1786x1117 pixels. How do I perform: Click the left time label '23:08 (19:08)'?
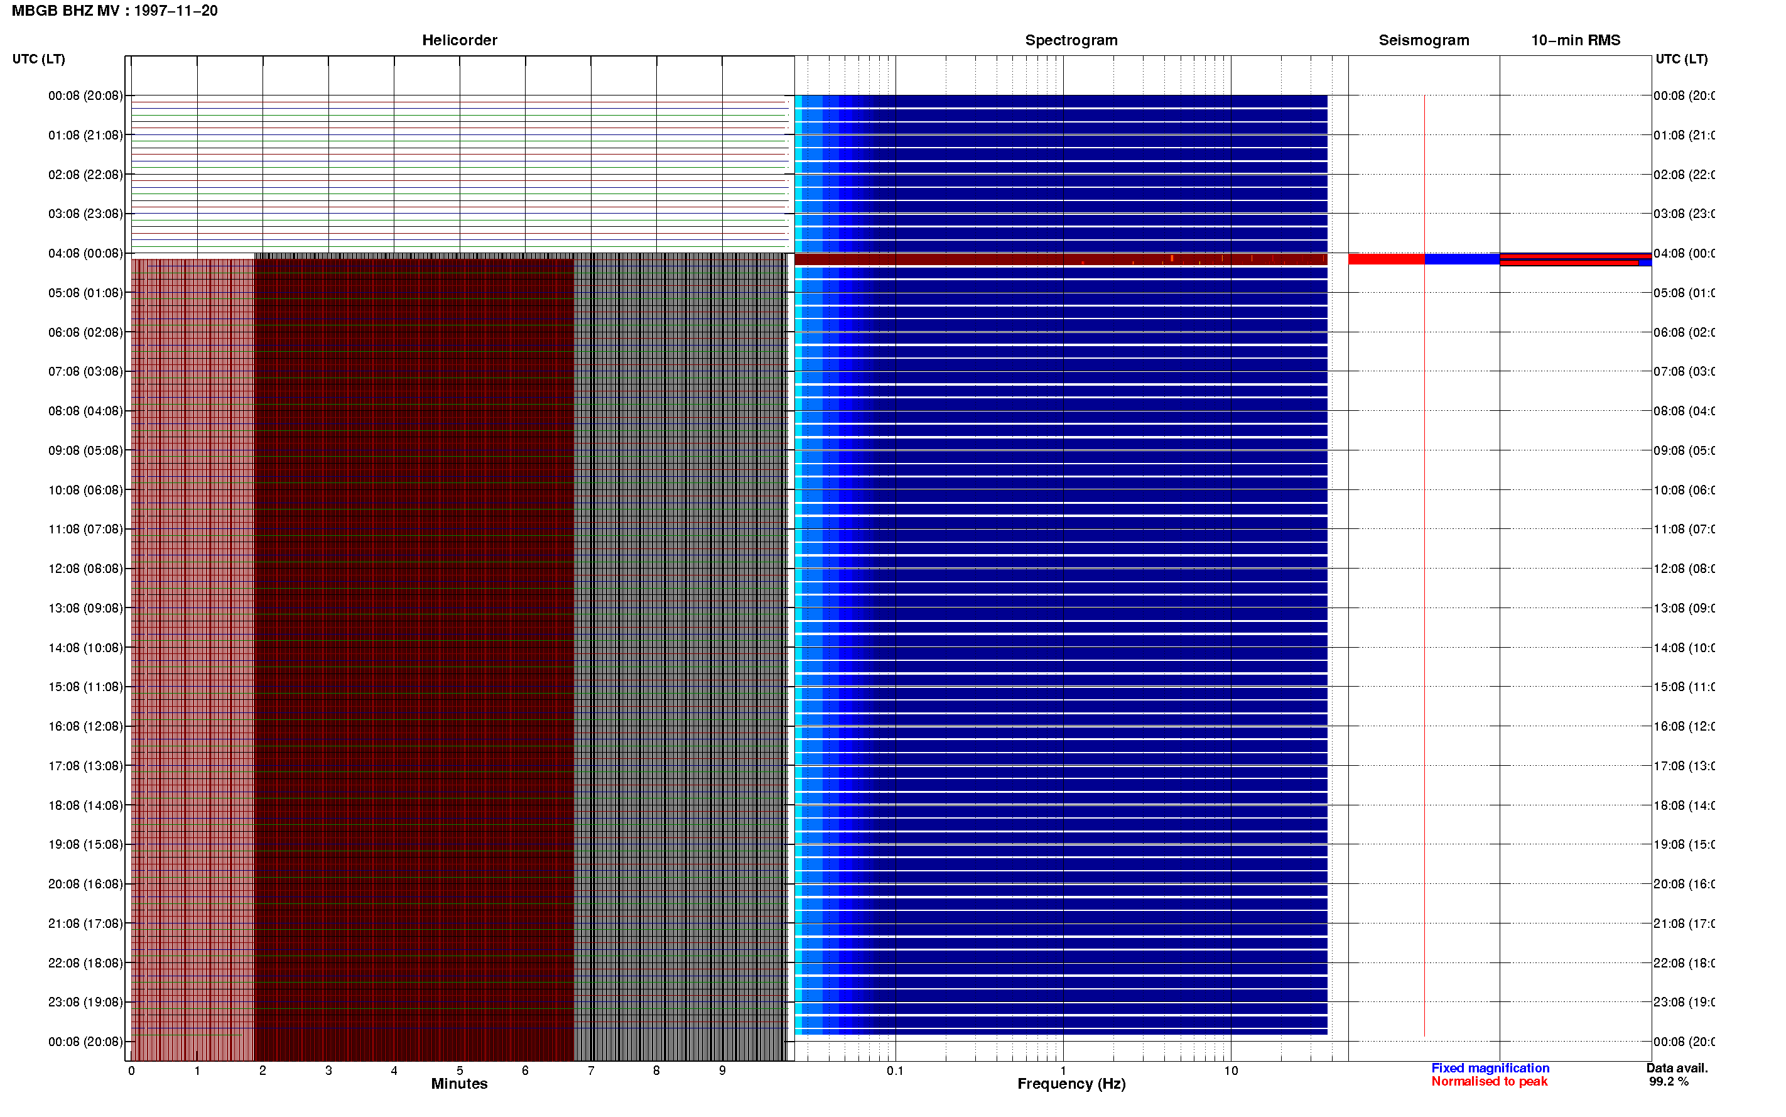click(x=85, y=1003)
